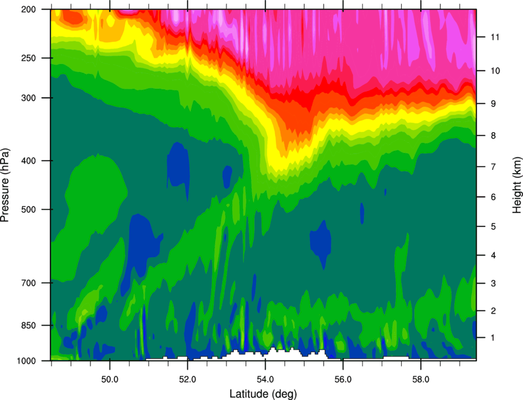The width and height of the screenshot is (523, 400).
Task: Click the 7 km height label
Action: (x=493, y=167)
